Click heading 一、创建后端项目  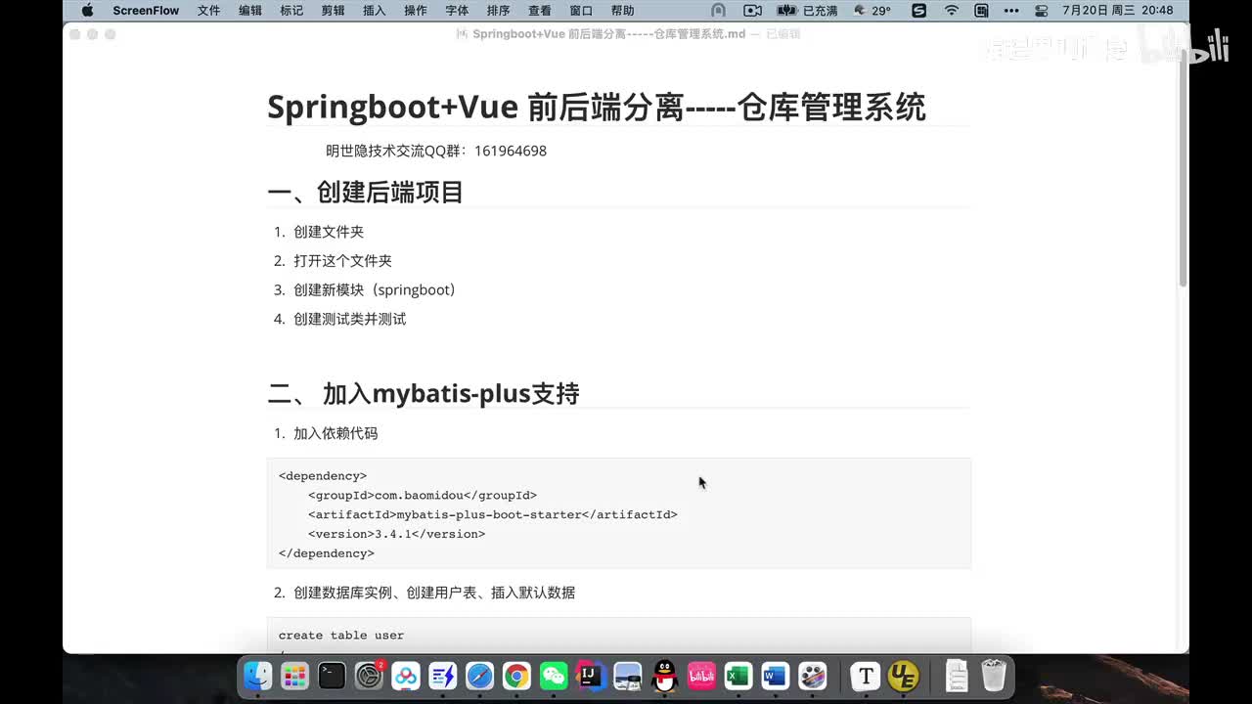pos(366,192)
